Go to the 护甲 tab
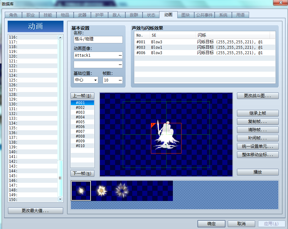 tap(100, 15)
